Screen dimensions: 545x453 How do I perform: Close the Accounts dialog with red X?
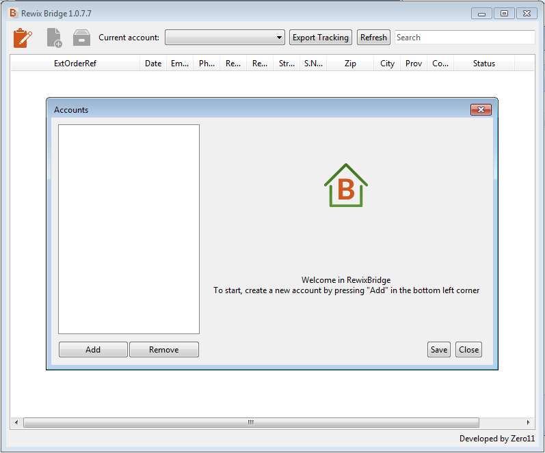coord(481,109)
